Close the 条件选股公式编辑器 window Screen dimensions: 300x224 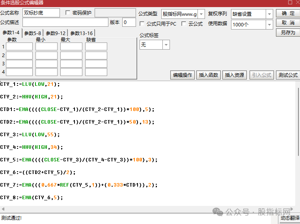298,2
